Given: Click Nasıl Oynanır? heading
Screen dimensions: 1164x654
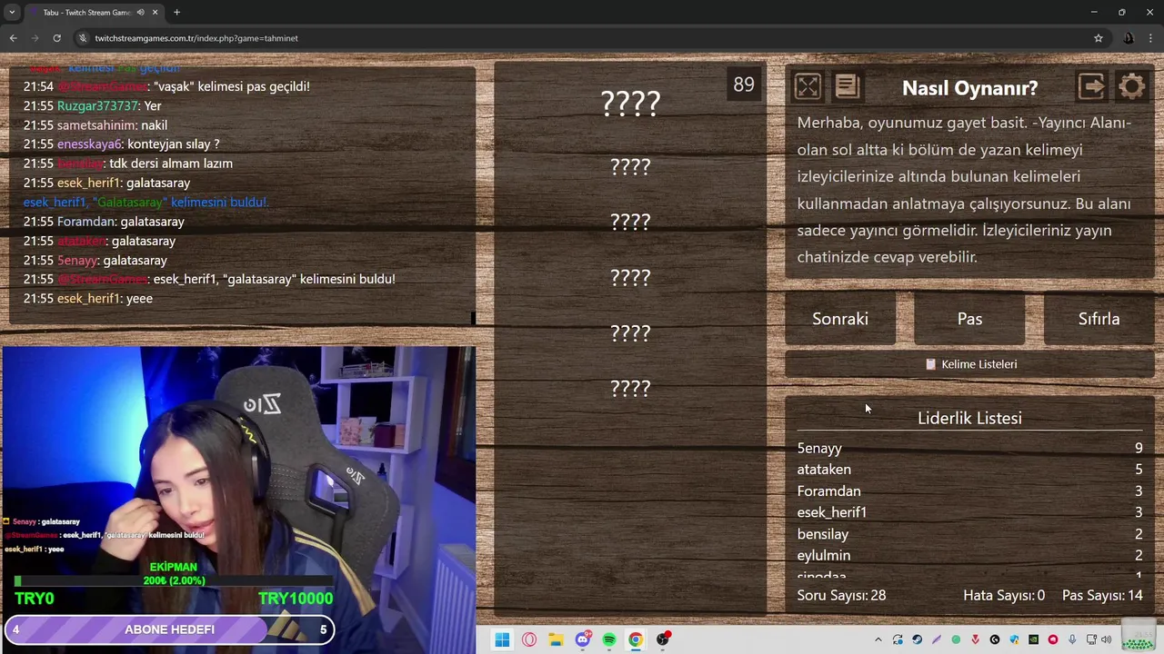Looking at the screenshot, I should (969, 88).
